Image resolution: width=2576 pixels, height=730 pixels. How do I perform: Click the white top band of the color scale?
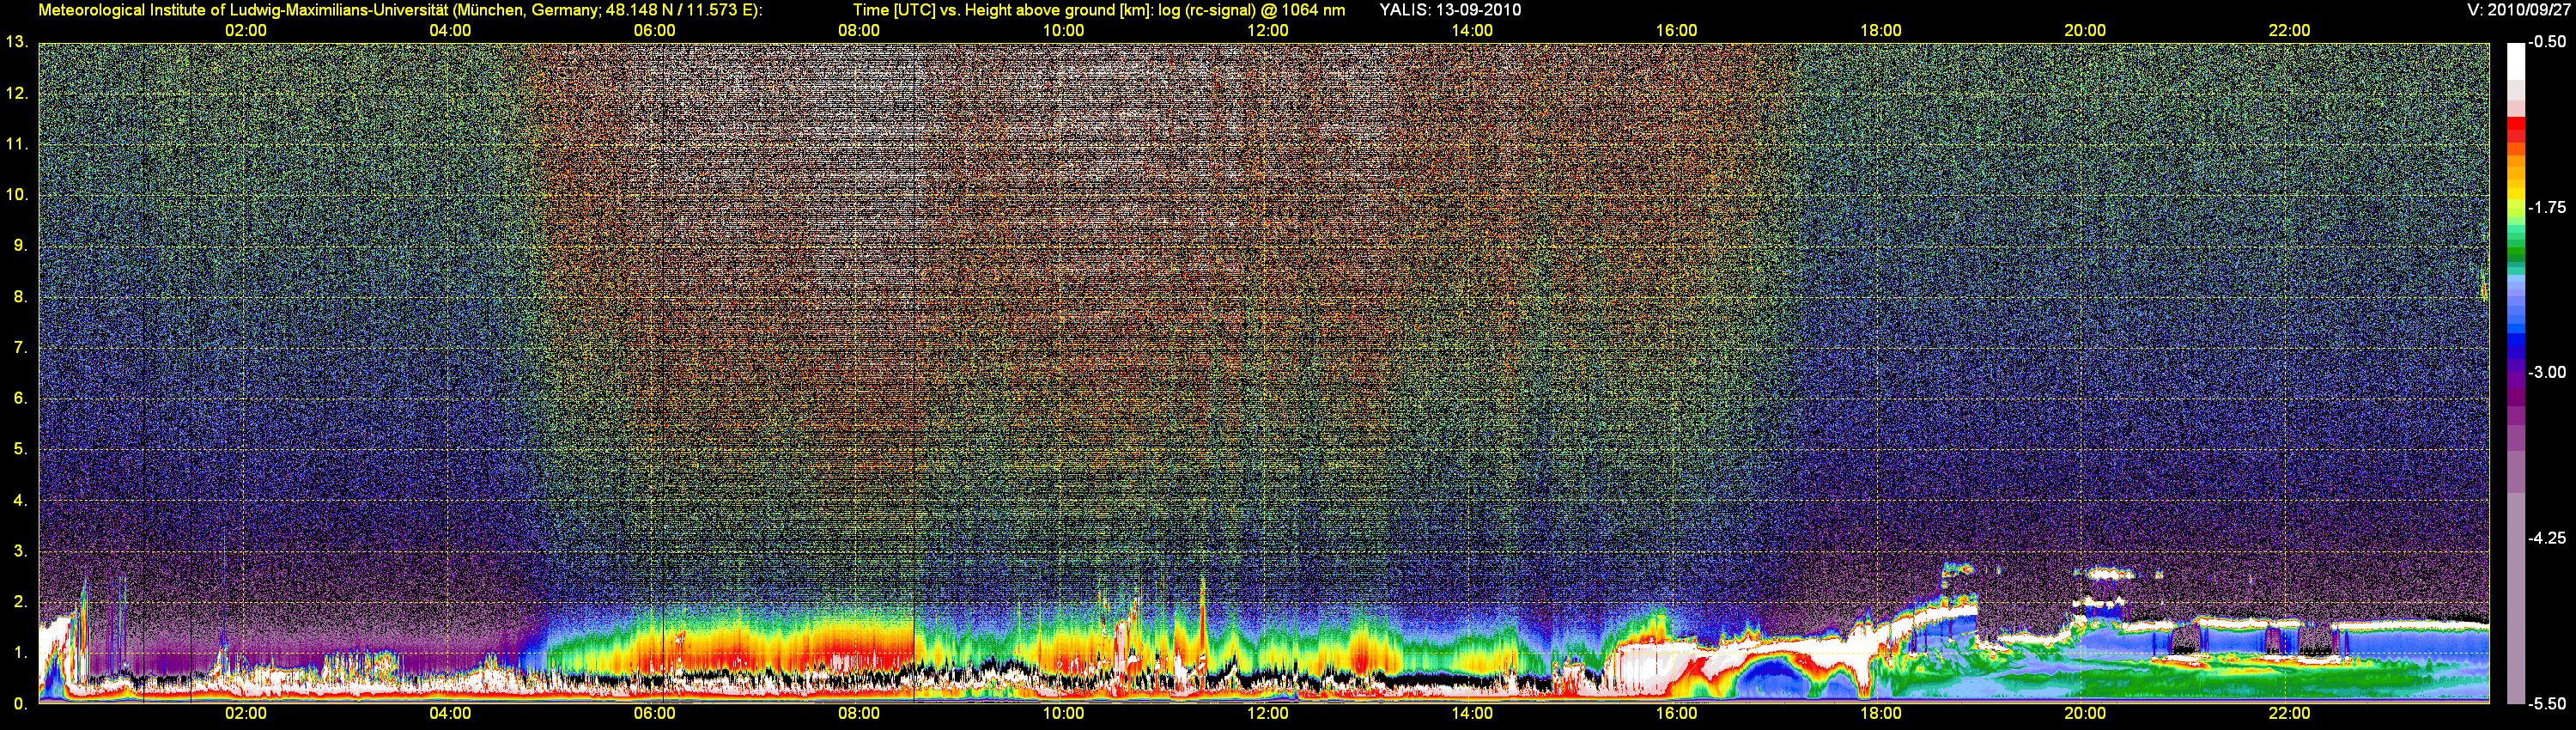(2515, 60)
